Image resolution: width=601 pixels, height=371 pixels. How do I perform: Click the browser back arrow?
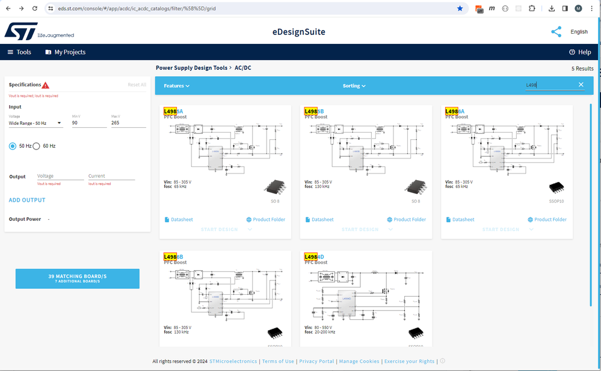coord(8,8)
